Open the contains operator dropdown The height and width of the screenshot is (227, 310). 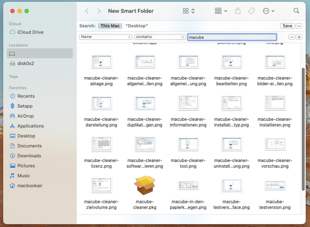(160, 37)
